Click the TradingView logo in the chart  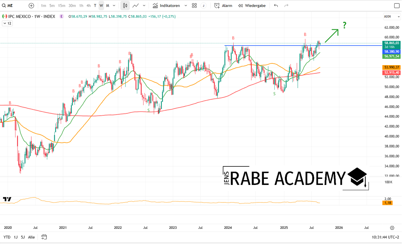[7, 199]
